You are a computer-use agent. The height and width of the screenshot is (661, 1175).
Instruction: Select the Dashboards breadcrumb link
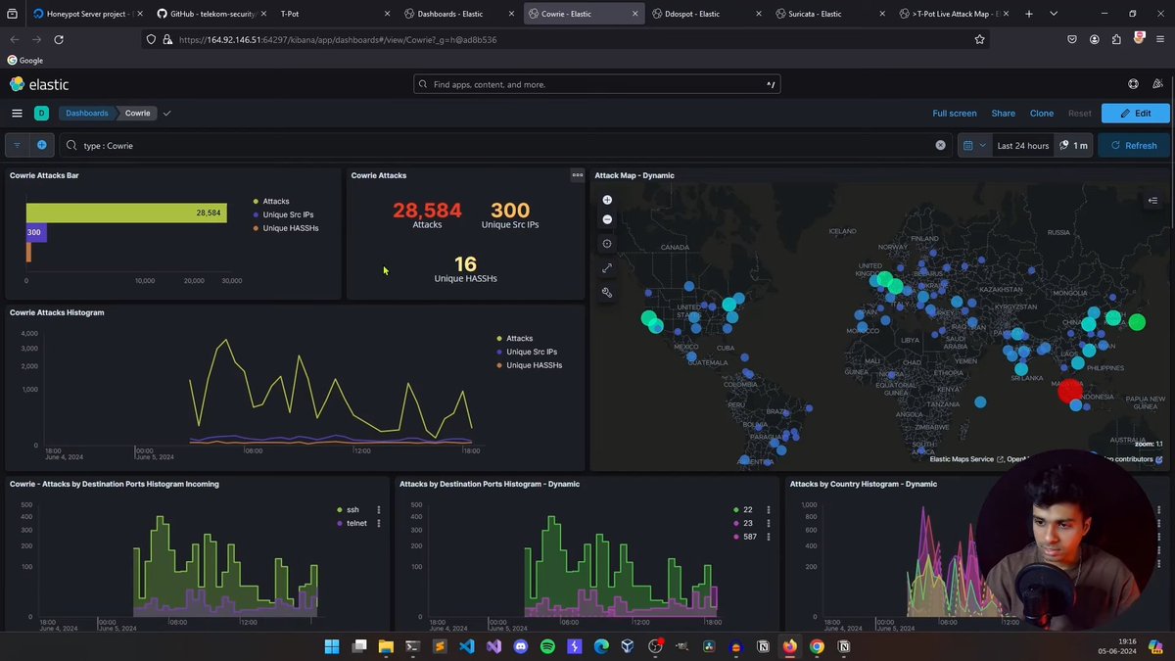pyautogui.click(x=86, y=113)
